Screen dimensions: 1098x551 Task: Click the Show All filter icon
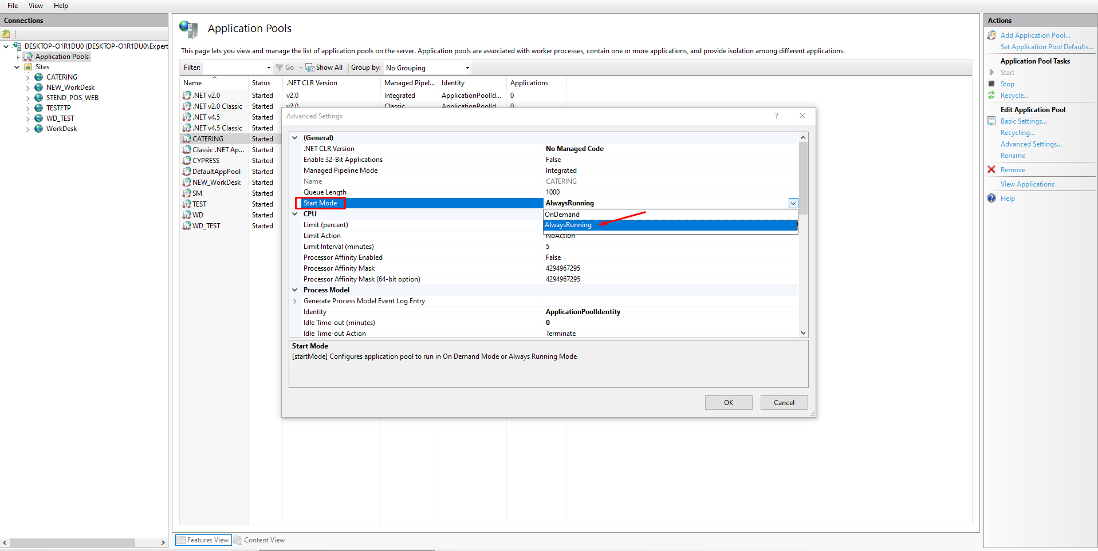310,68
